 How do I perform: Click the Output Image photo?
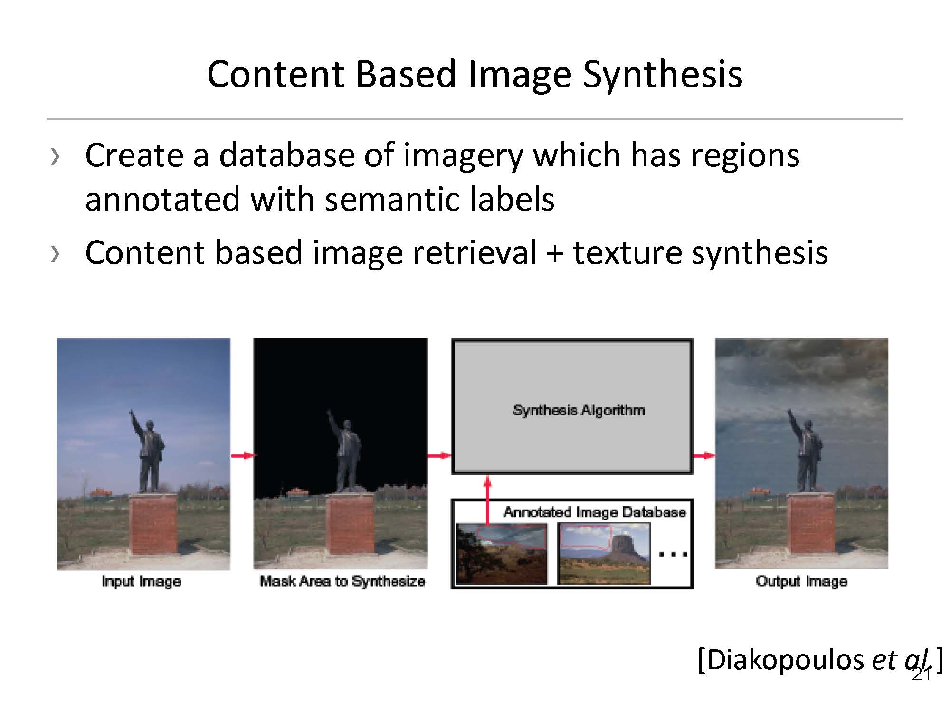[801, 454]
